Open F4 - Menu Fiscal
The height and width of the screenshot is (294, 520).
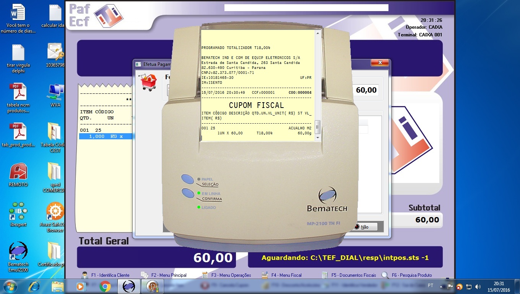tap(281, 275)
